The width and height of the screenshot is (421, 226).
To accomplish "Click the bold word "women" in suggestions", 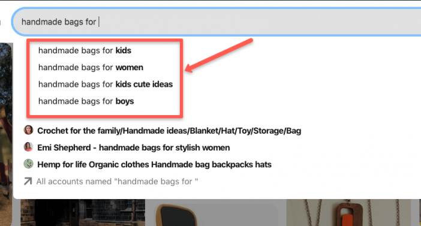I will [130, 67].
